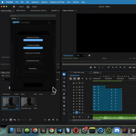
Task: Select the Hand tool
Action: pyautogui.click(x=64, y=106)
